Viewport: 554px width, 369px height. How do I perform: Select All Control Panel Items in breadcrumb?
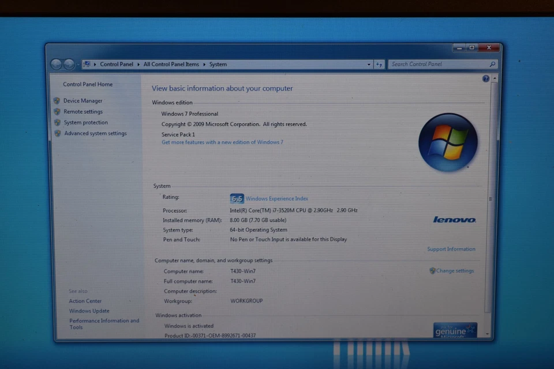coord(171,64)
